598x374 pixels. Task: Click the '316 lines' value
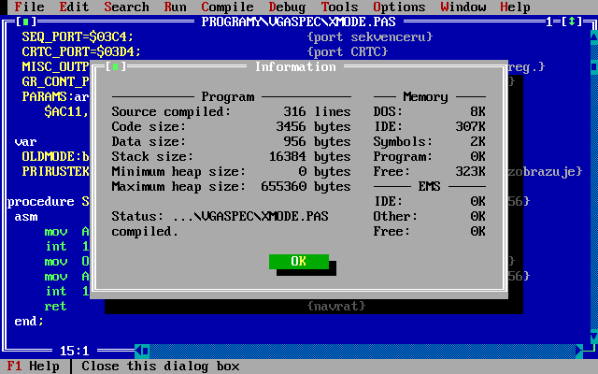tap(317, 112)
